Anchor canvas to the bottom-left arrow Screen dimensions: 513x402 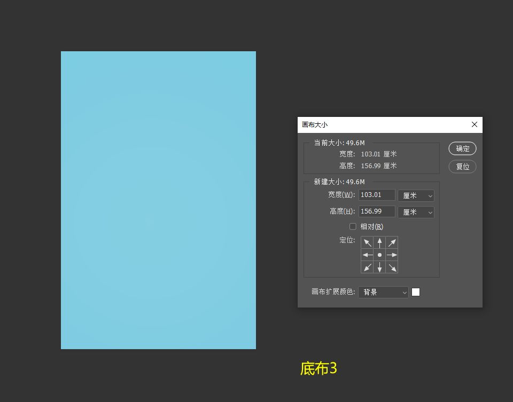click(x=367, y=267)
